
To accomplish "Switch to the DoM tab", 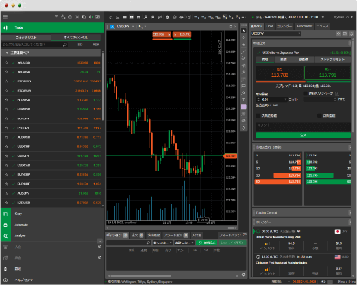I will 269,26.
